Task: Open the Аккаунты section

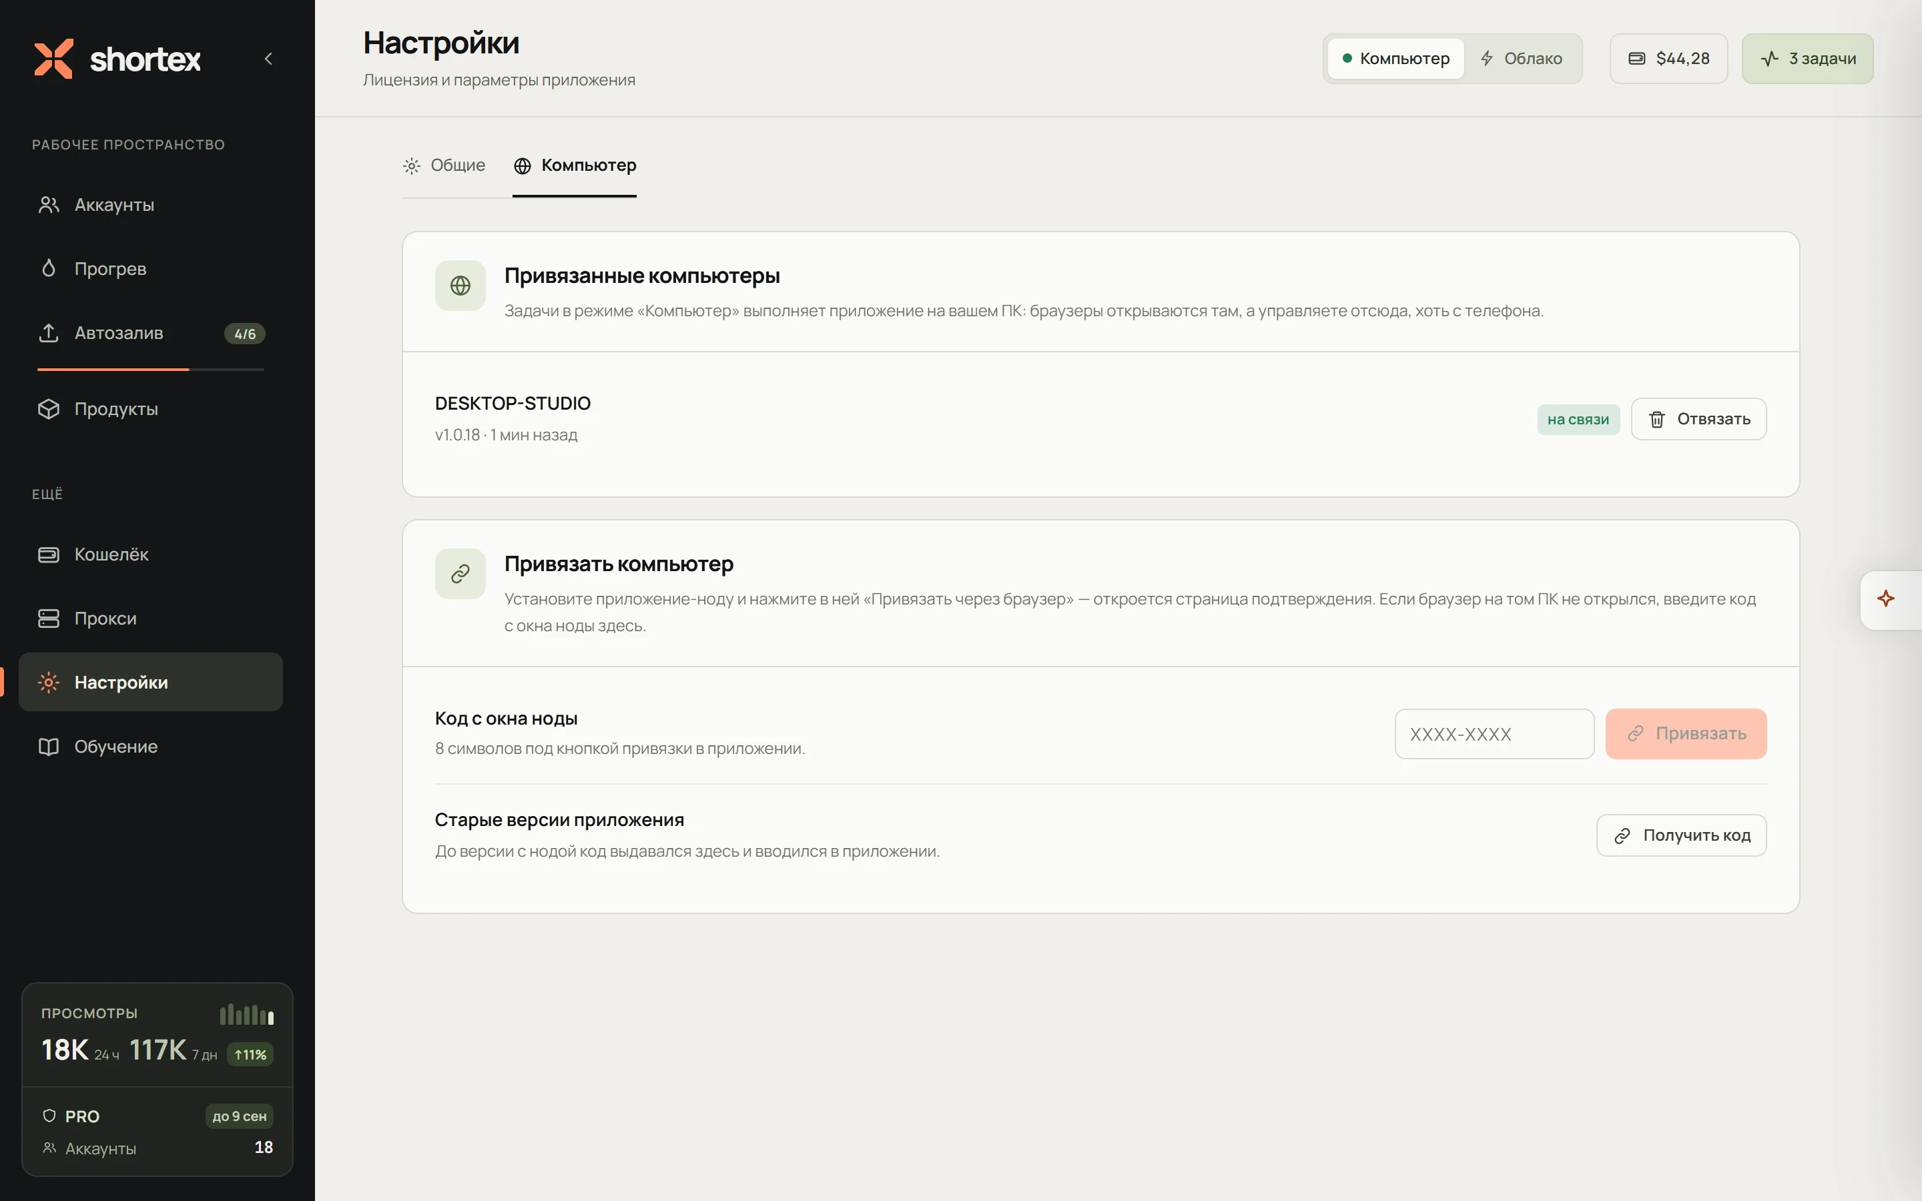Action: pos(151,205)
